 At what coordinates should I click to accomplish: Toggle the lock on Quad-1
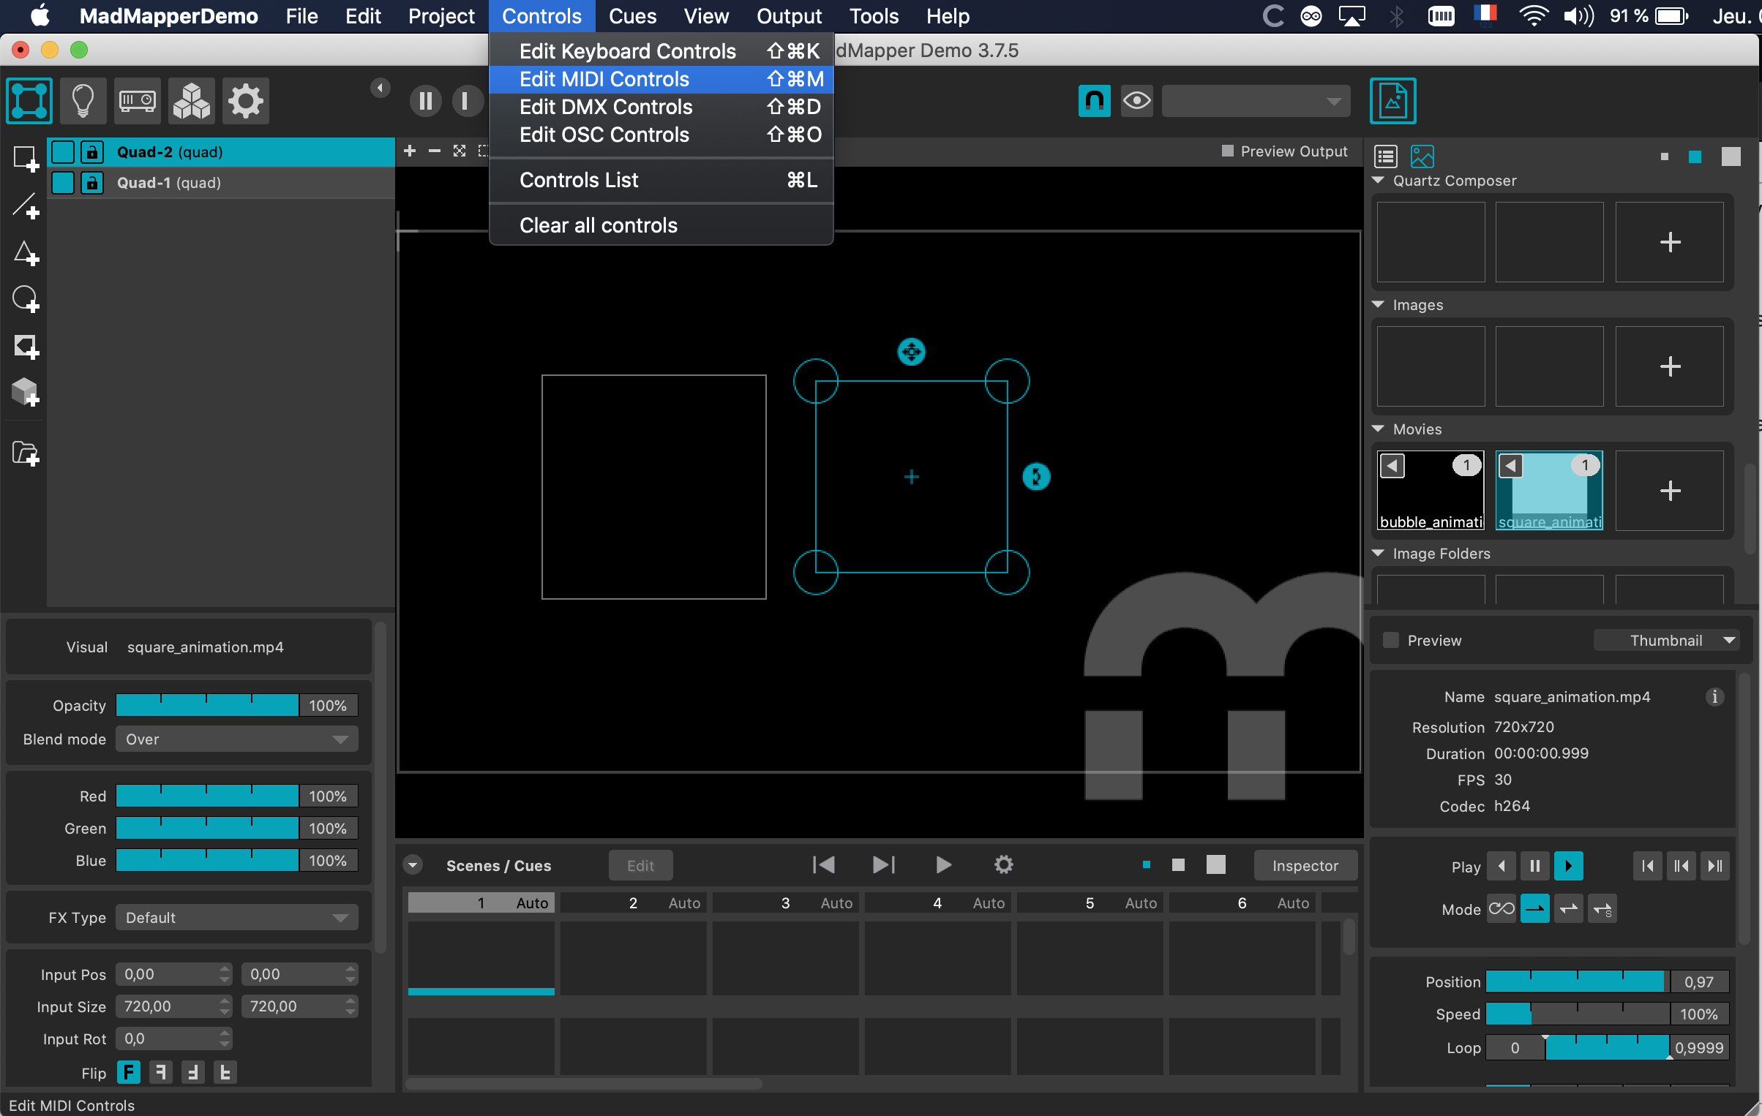(91, 183)
